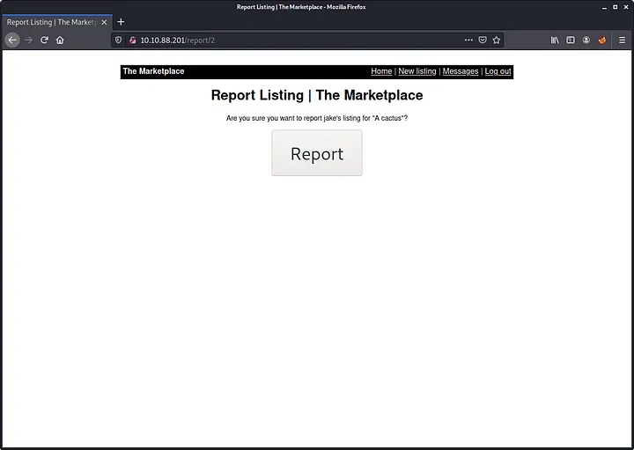Select the Report Listing browser tab
634x450 pixels.
51,22
